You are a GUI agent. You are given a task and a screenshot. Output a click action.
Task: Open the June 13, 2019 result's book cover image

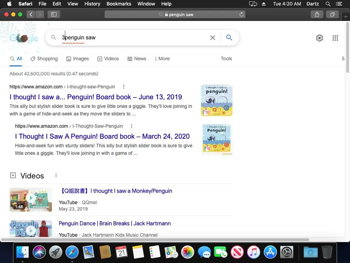[x=216, y=100]
